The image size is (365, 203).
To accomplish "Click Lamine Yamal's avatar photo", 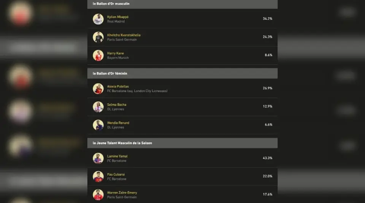I will click(98, 158).
